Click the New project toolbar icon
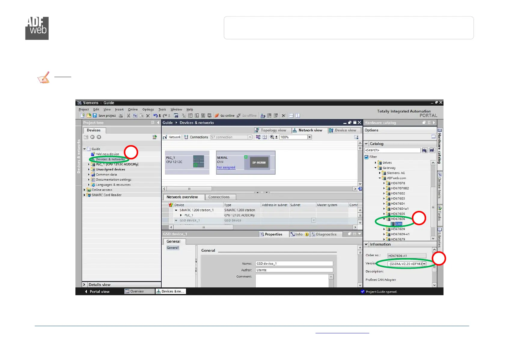506x357 pixels. [83, 115]
